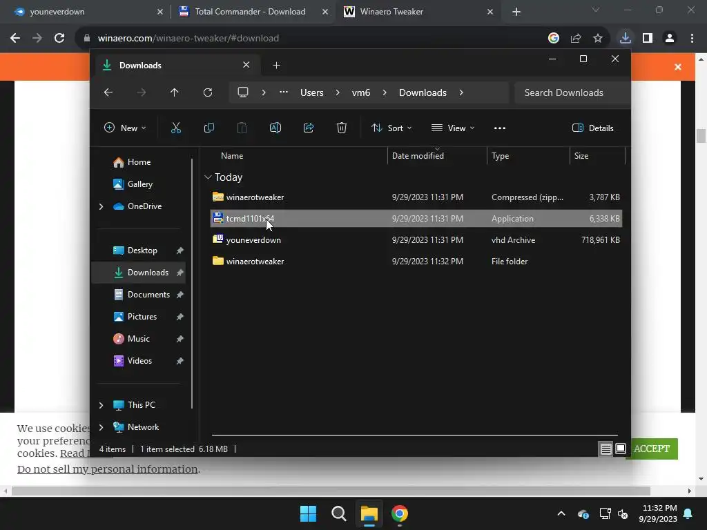Expand the Network tree node
Screen dimensions: 707x530
(x=101, y=427)
